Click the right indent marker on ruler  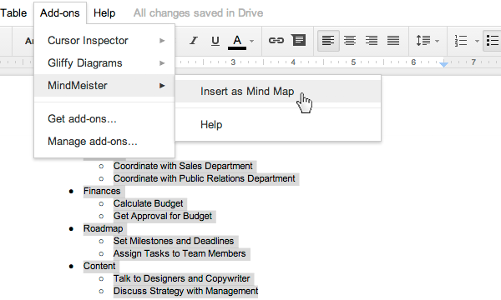(443, 64)
